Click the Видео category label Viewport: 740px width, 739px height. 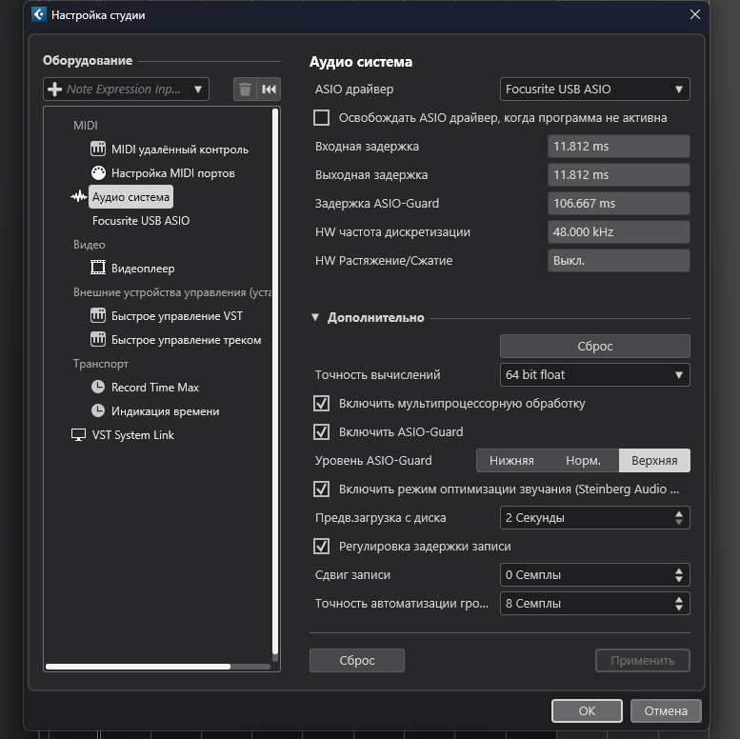(90, 245)
